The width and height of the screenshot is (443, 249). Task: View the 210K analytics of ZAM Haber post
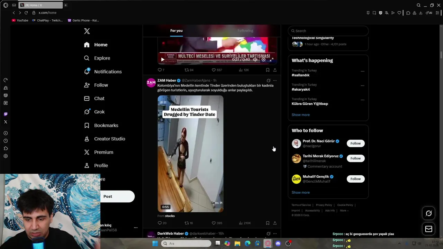(244, 223)
